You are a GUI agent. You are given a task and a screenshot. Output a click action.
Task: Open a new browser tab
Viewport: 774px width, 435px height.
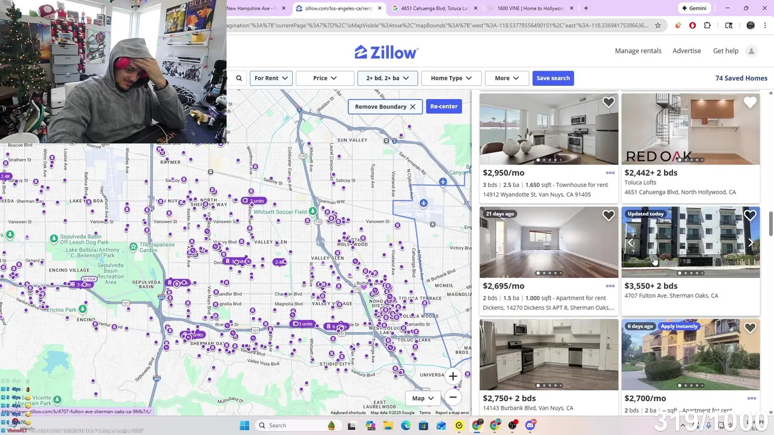[586, 8]
